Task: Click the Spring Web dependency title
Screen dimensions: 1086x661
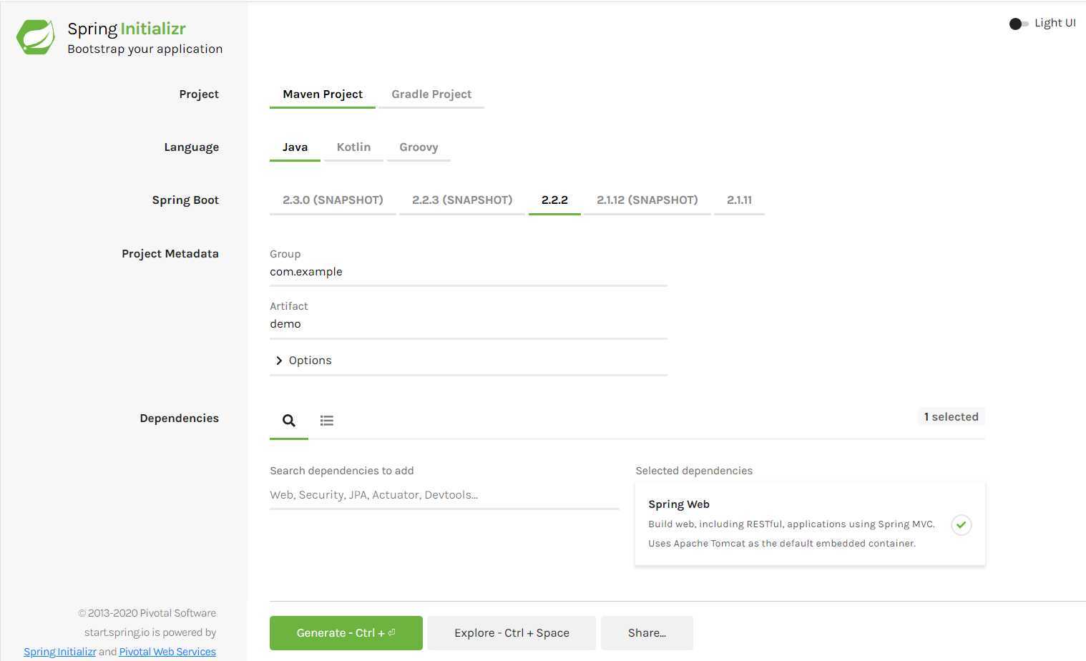Action: click(x=679, y=504)
